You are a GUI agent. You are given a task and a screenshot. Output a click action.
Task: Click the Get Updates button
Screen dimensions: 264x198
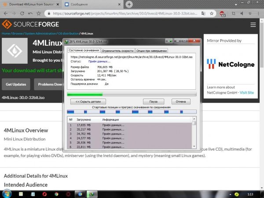16,84
